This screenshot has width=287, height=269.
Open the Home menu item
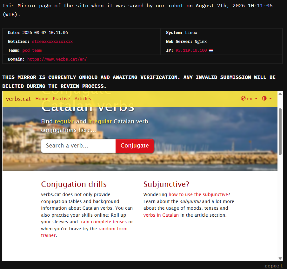(42, 99)
